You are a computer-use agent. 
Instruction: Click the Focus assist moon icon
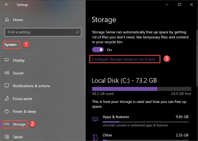pyautogui.click(x=7, y=98)
